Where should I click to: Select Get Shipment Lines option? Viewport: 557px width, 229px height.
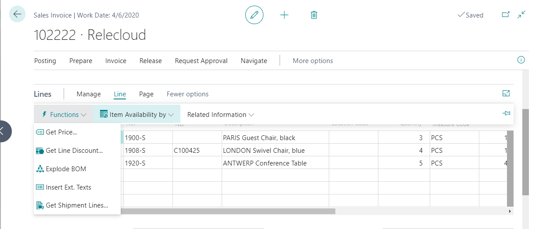pyautogui.click(x=76, y=205)
